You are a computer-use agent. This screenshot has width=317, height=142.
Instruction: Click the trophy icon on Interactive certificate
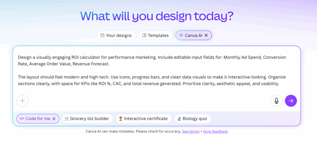[x=121, y=119]
